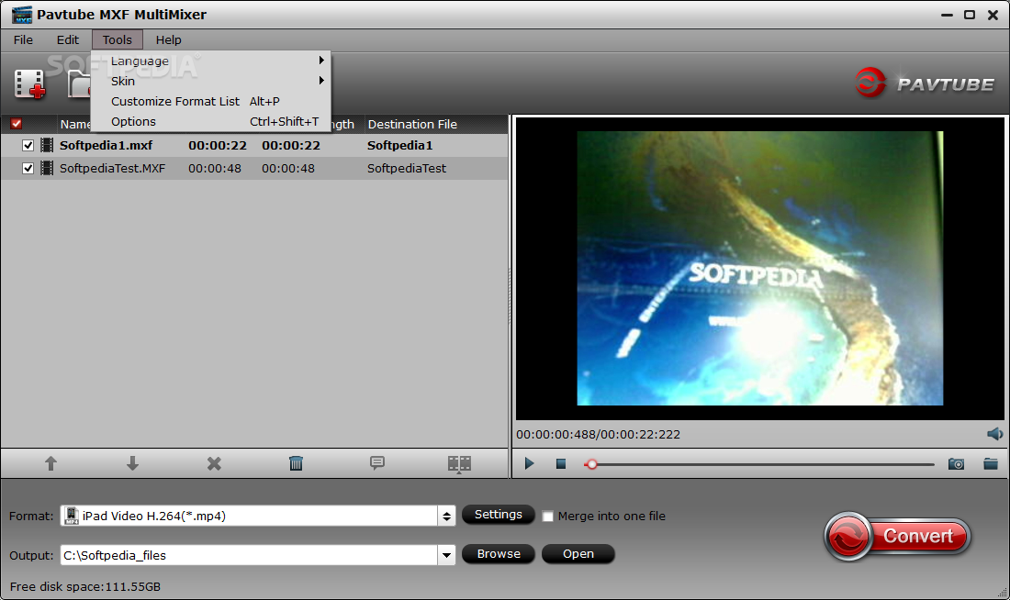
Task: Click the Free disk space status text
Action: pos(85,587)
